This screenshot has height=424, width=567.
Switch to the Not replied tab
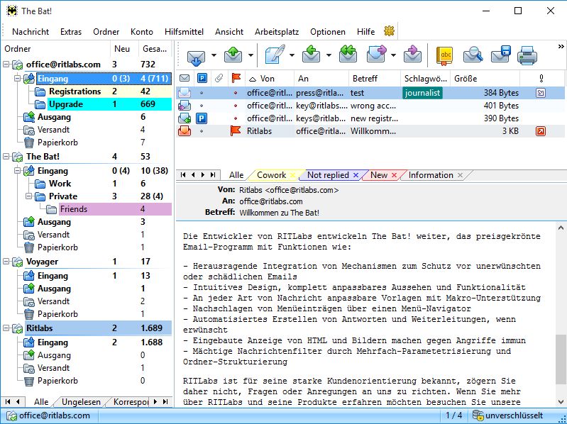point(328,175)
